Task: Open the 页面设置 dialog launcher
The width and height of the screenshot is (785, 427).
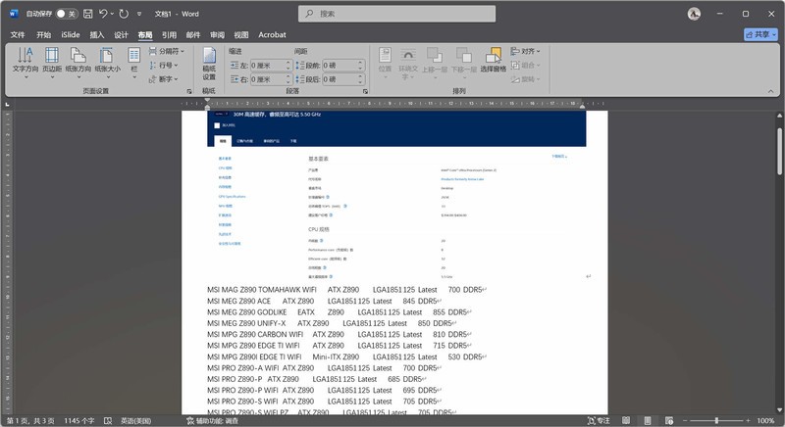Action: [189, 91]
